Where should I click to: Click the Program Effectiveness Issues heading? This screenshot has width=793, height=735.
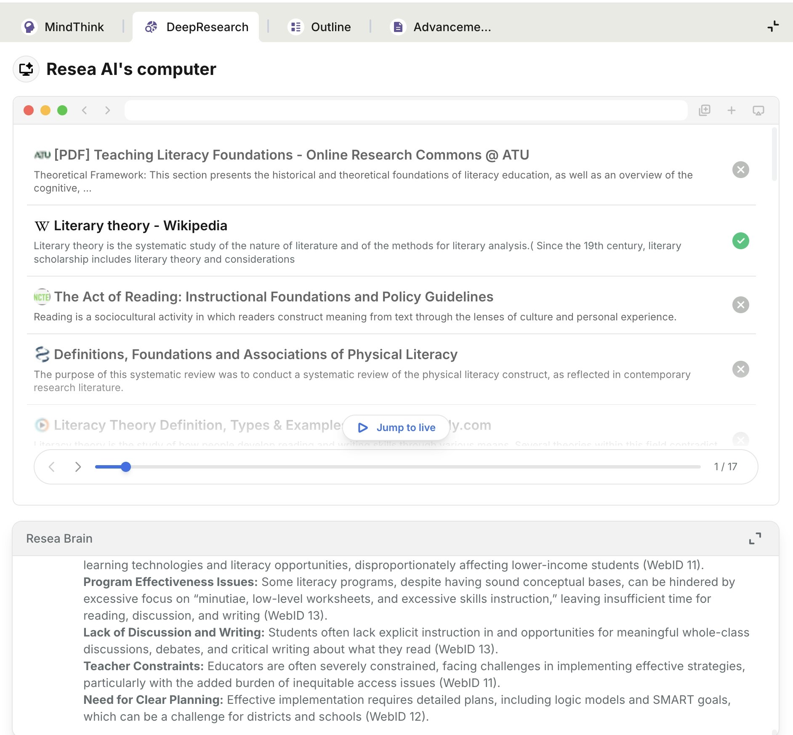click(170, 582)
